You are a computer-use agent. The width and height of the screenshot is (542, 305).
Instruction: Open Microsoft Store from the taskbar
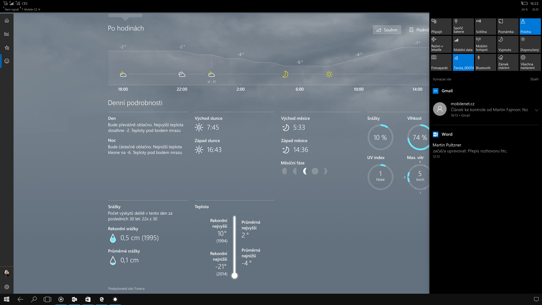[x=88, y=299]
